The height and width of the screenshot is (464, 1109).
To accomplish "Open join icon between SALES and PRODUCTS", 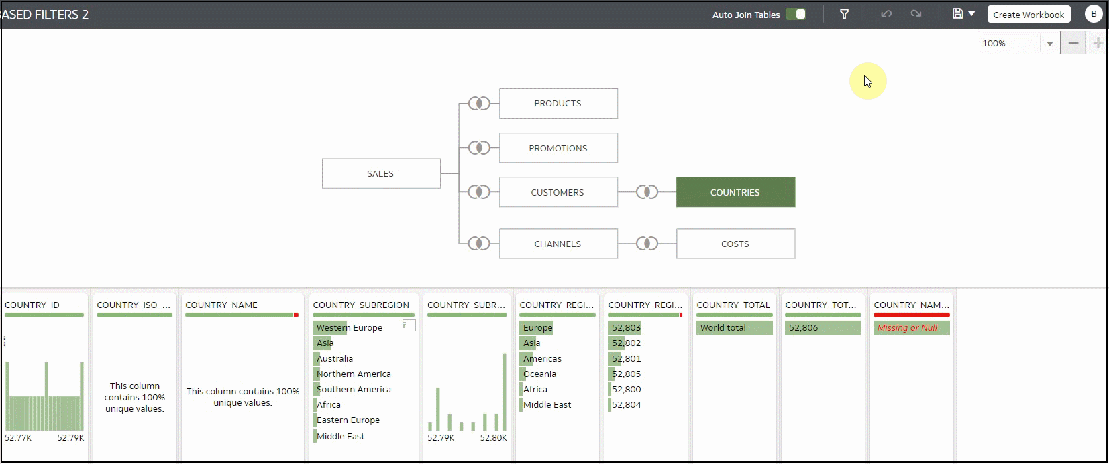I will pyautogui.click(x=479, y=104).
